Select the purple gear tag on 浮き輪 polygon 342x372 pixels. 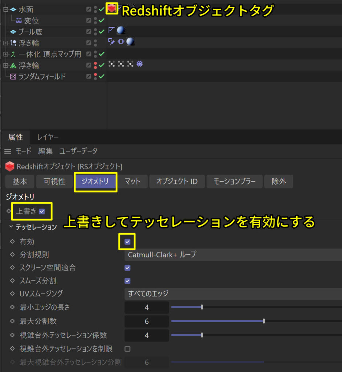tap(140, 64)
